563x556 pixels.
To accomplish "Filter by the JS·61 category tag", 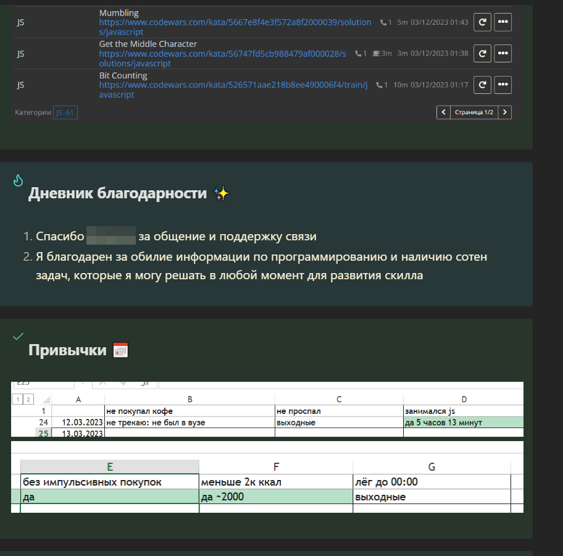I will click(x=65, y=112).
